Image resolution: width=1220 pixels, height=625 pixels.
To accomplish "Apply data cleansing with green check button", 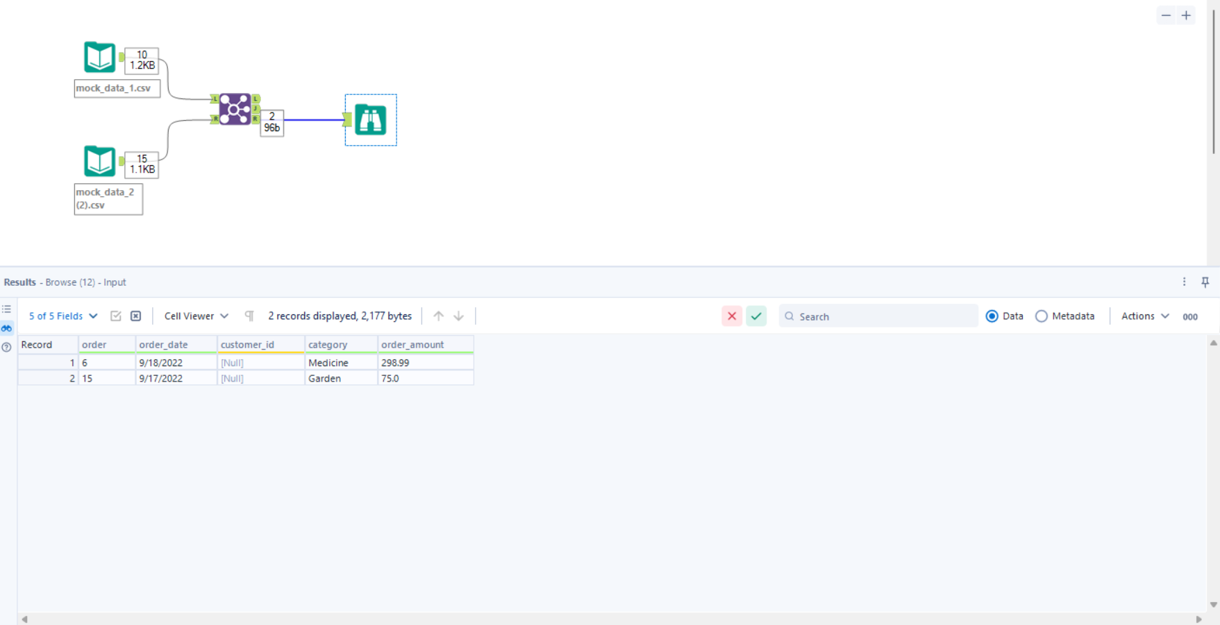I will [x=756, y=316].
